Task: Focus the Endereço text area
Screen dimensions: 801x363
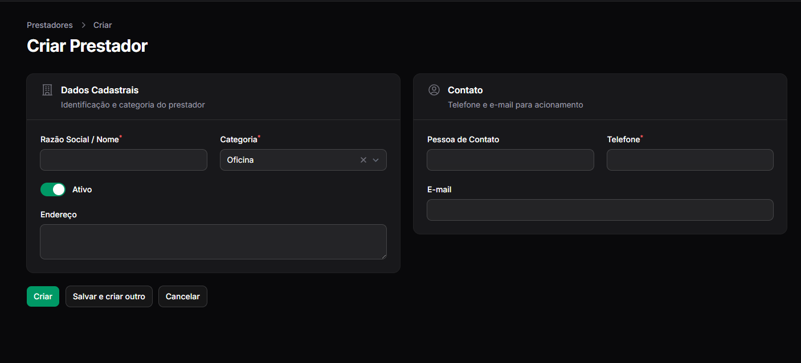Action: point(213,242)
